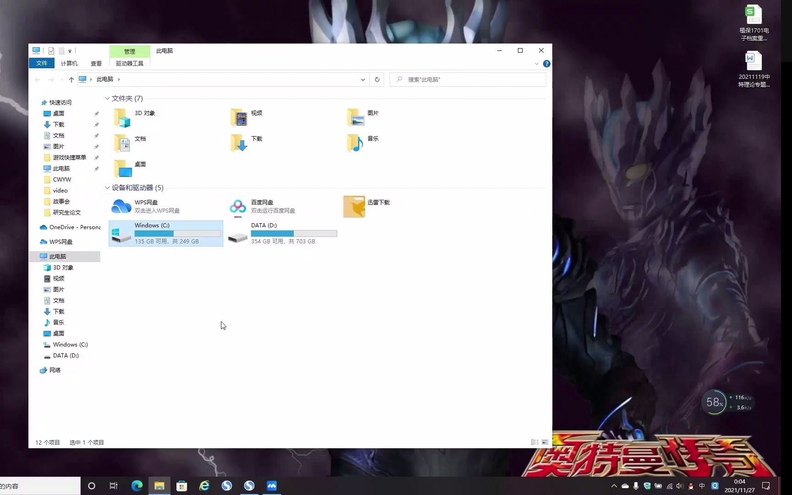Screen dimensions: 792x495
Task: Collapse the 设备和驱动器 (5) section
Action: [x=107, y=187]
